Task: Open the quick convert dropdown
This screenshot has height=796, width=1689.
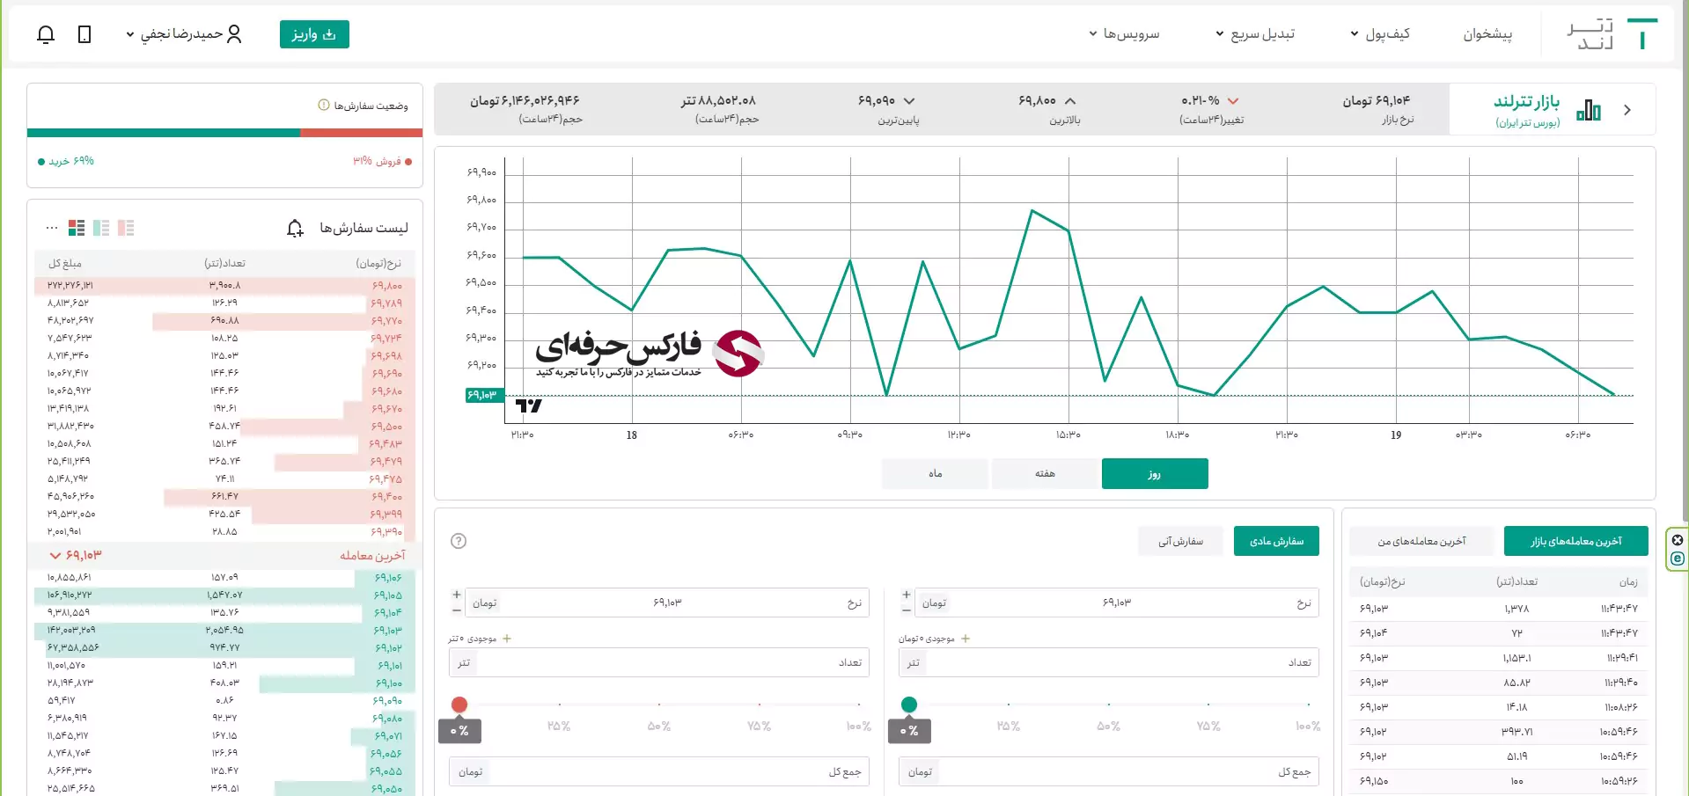Action: click(x=1255, y=34)
